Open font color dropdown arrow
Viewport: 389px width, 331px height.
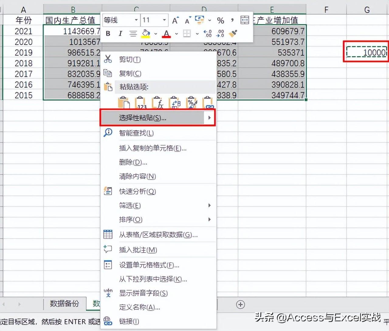[176, 34]
